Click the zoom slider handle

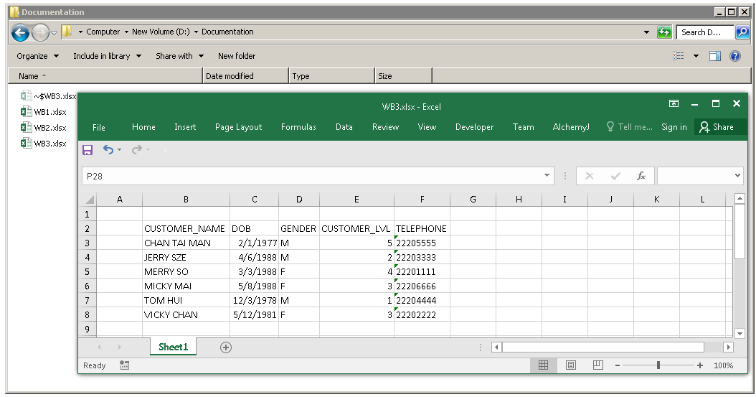[x=658, y=365]
